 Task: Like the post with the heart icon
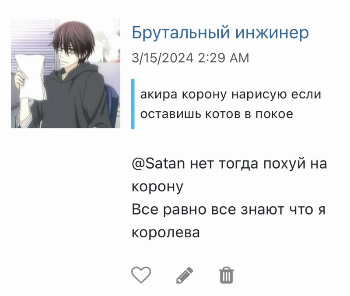pos(141,275)
